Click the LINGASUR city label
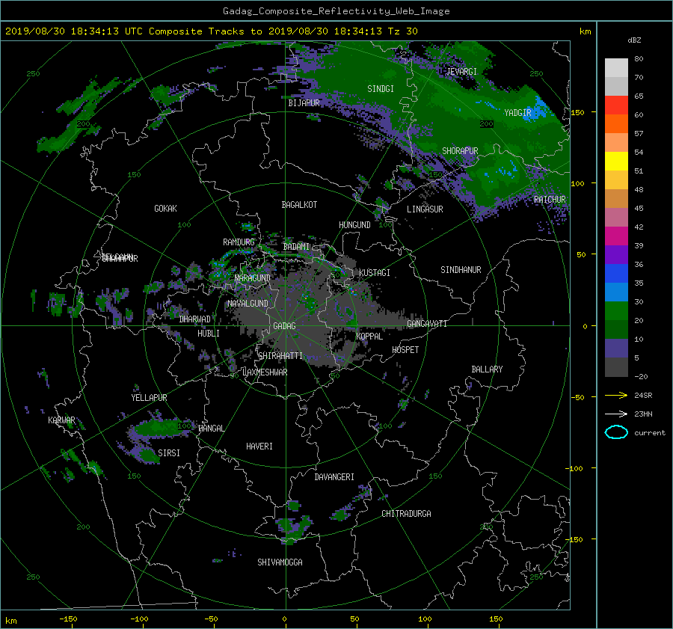The height and width of the screenshot is (629, 673). coord(425,209)
